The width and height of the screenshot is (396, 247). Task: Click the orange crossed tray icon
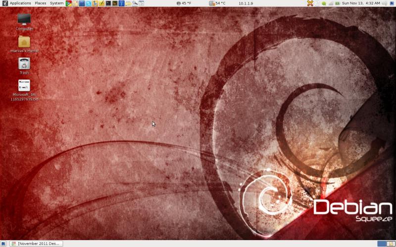[x=310, y=3]
